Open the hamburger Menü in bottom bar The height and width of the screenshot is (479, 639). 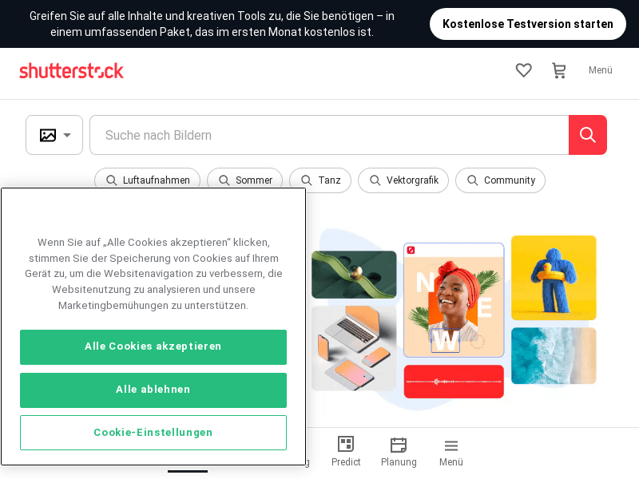click(x=450, y=451)
